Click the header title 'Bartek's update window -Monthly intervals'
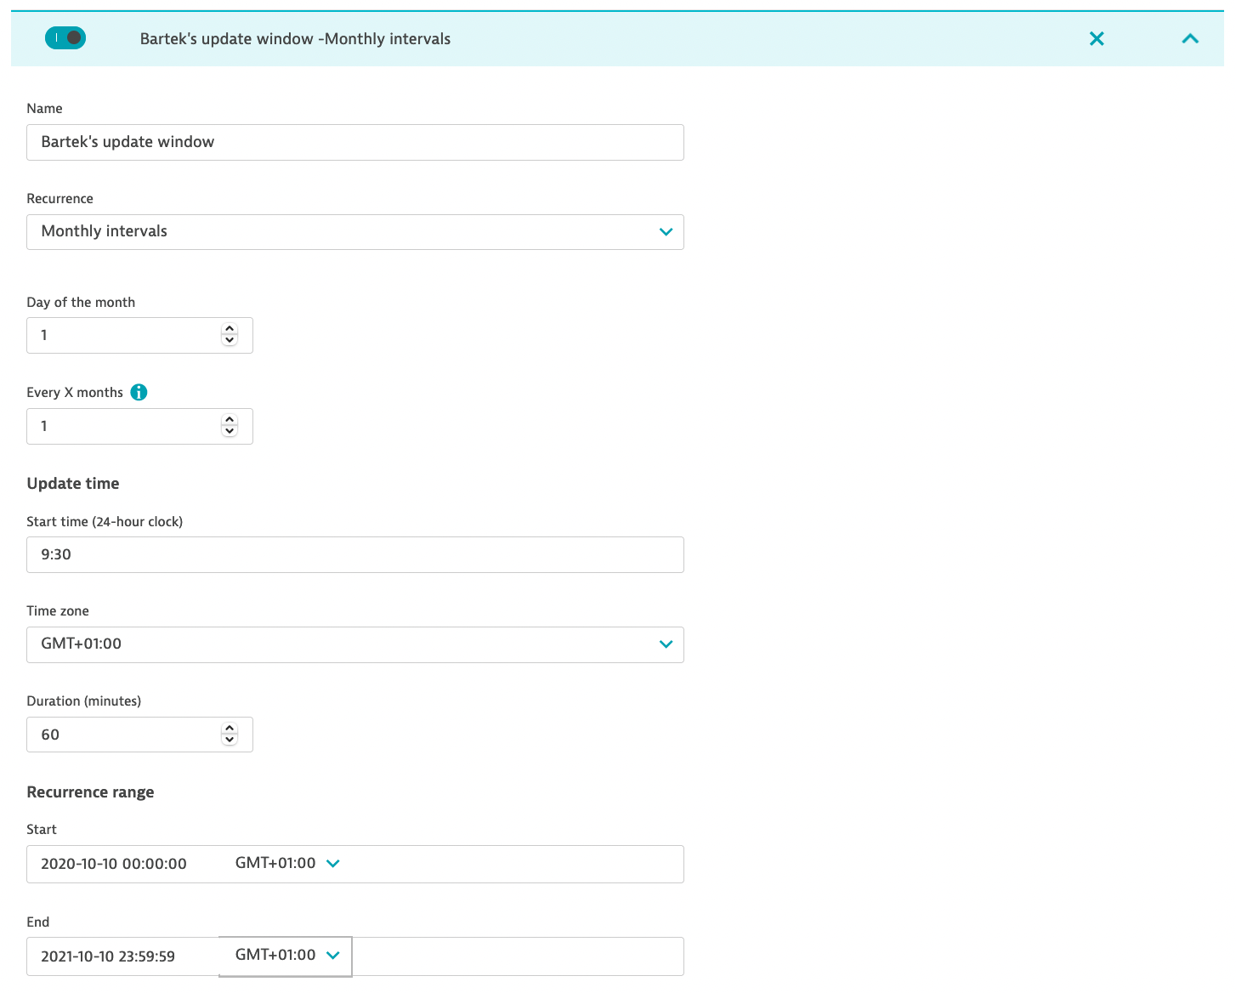This screenshot has height=993, width=1236. [x=295, y=38]
